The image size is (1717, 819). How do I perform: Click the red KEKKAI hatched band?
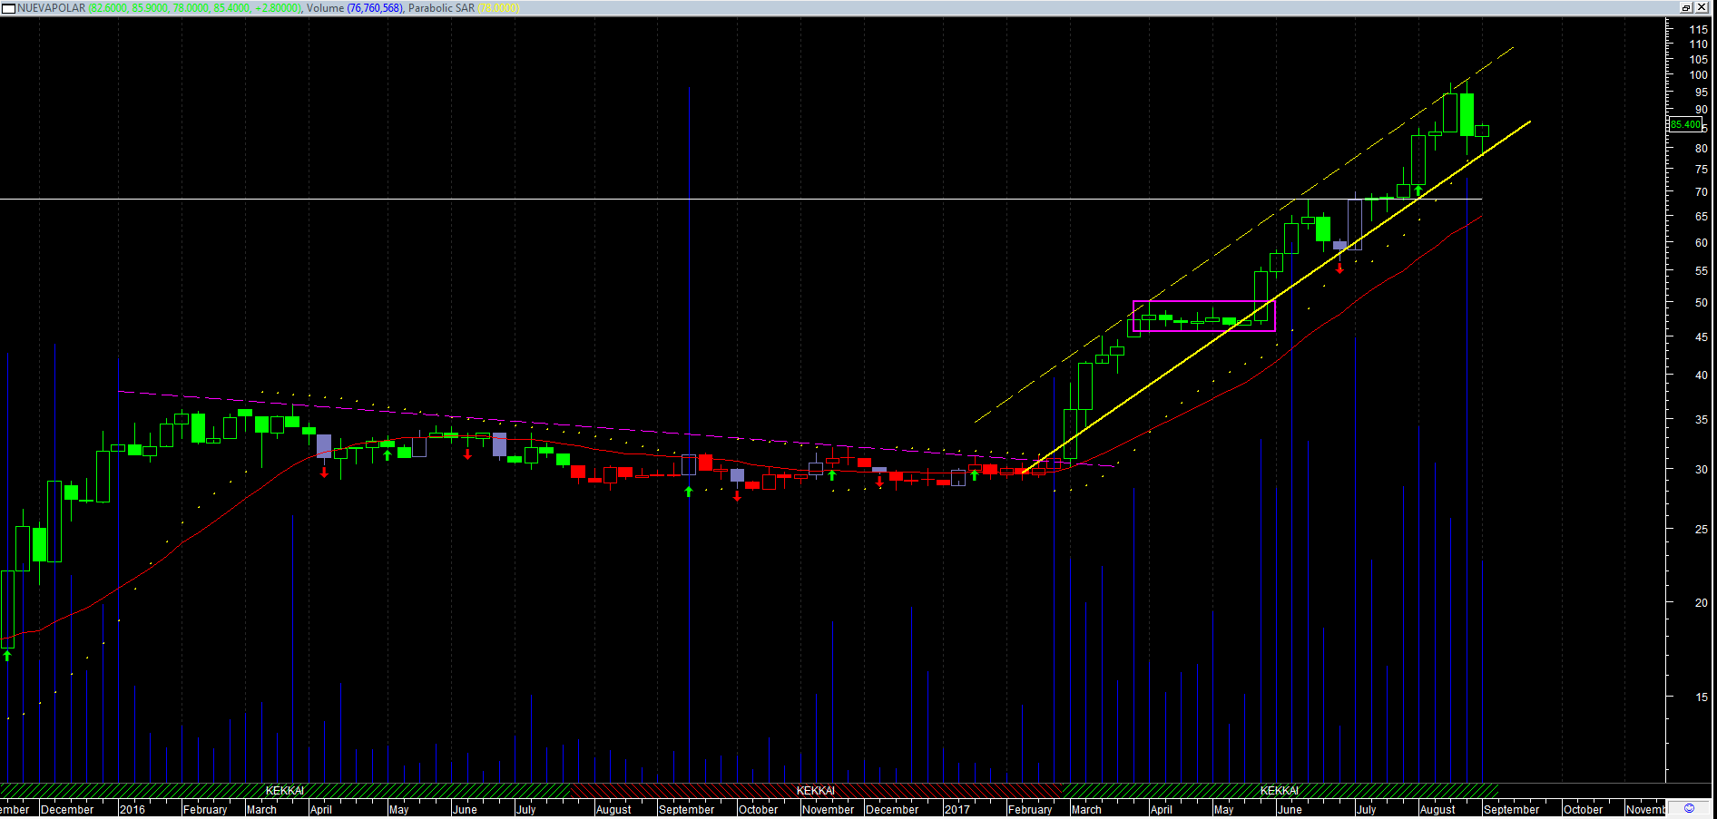pos(815,790)
